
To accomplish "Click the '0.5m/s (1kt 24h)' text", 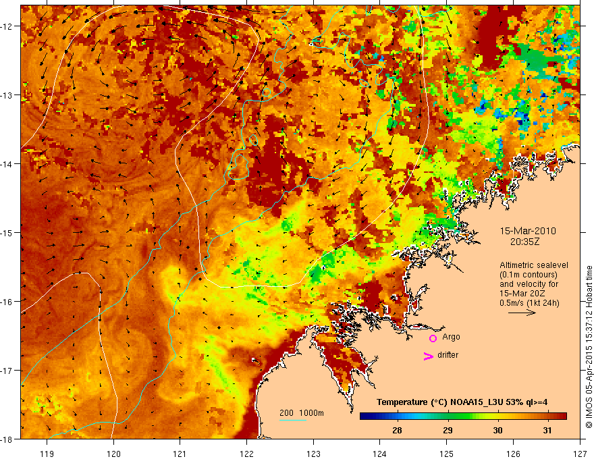I will (x=529, y=303).
